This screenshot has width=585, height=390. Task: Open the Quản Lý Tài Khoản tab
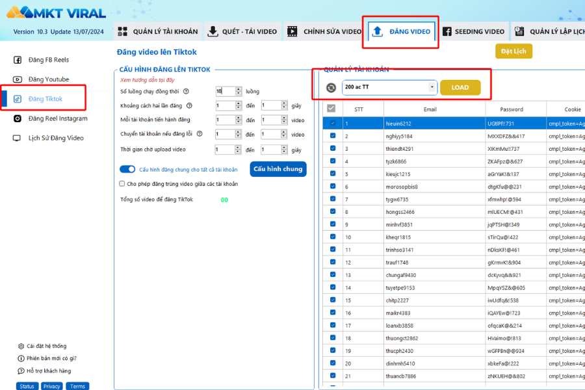coord(158,31)
